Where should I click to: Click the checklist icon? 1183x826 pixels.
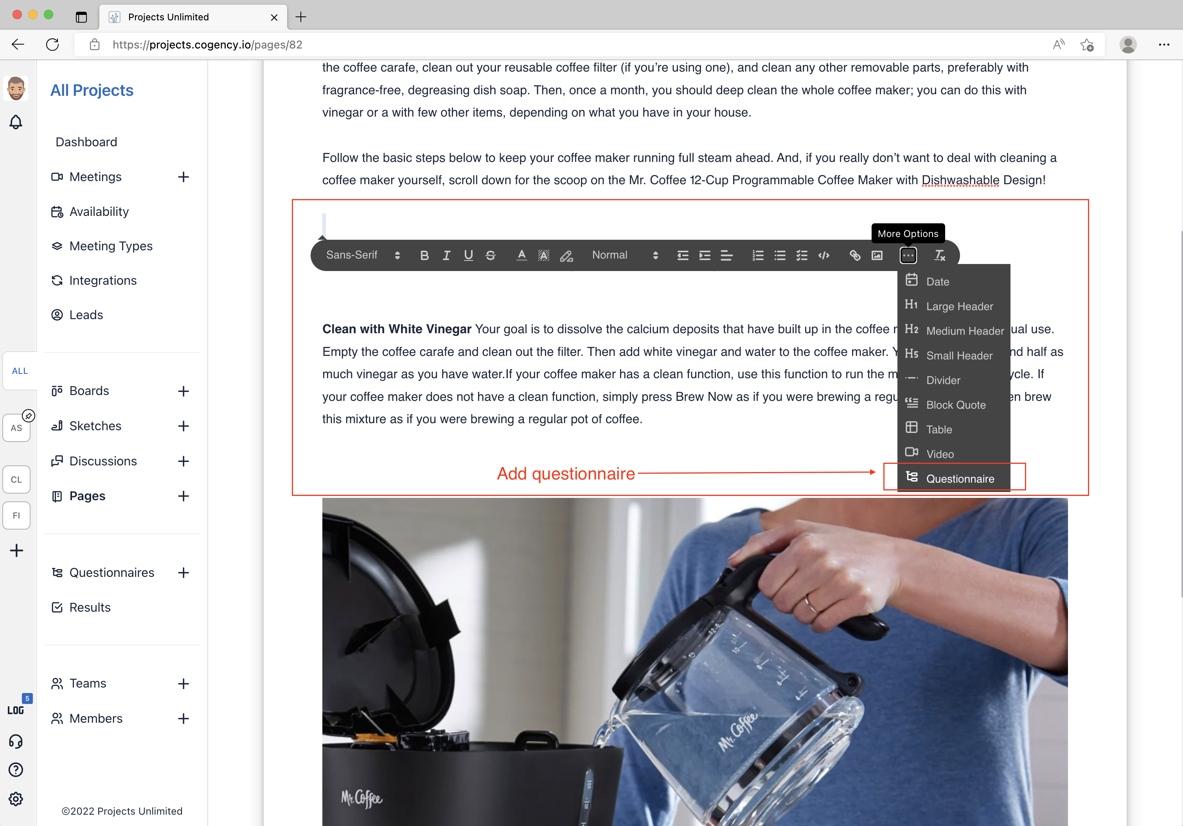coord(802,255)
